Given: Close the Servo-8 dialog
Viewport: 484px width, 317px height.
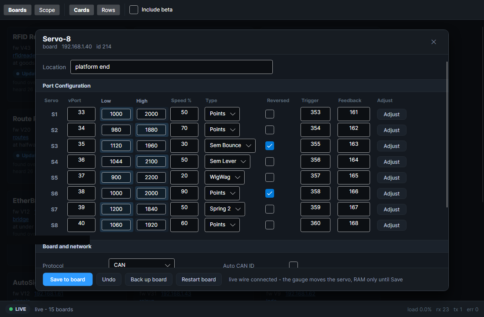Looking at the screenshot, I should pos(433,42).
